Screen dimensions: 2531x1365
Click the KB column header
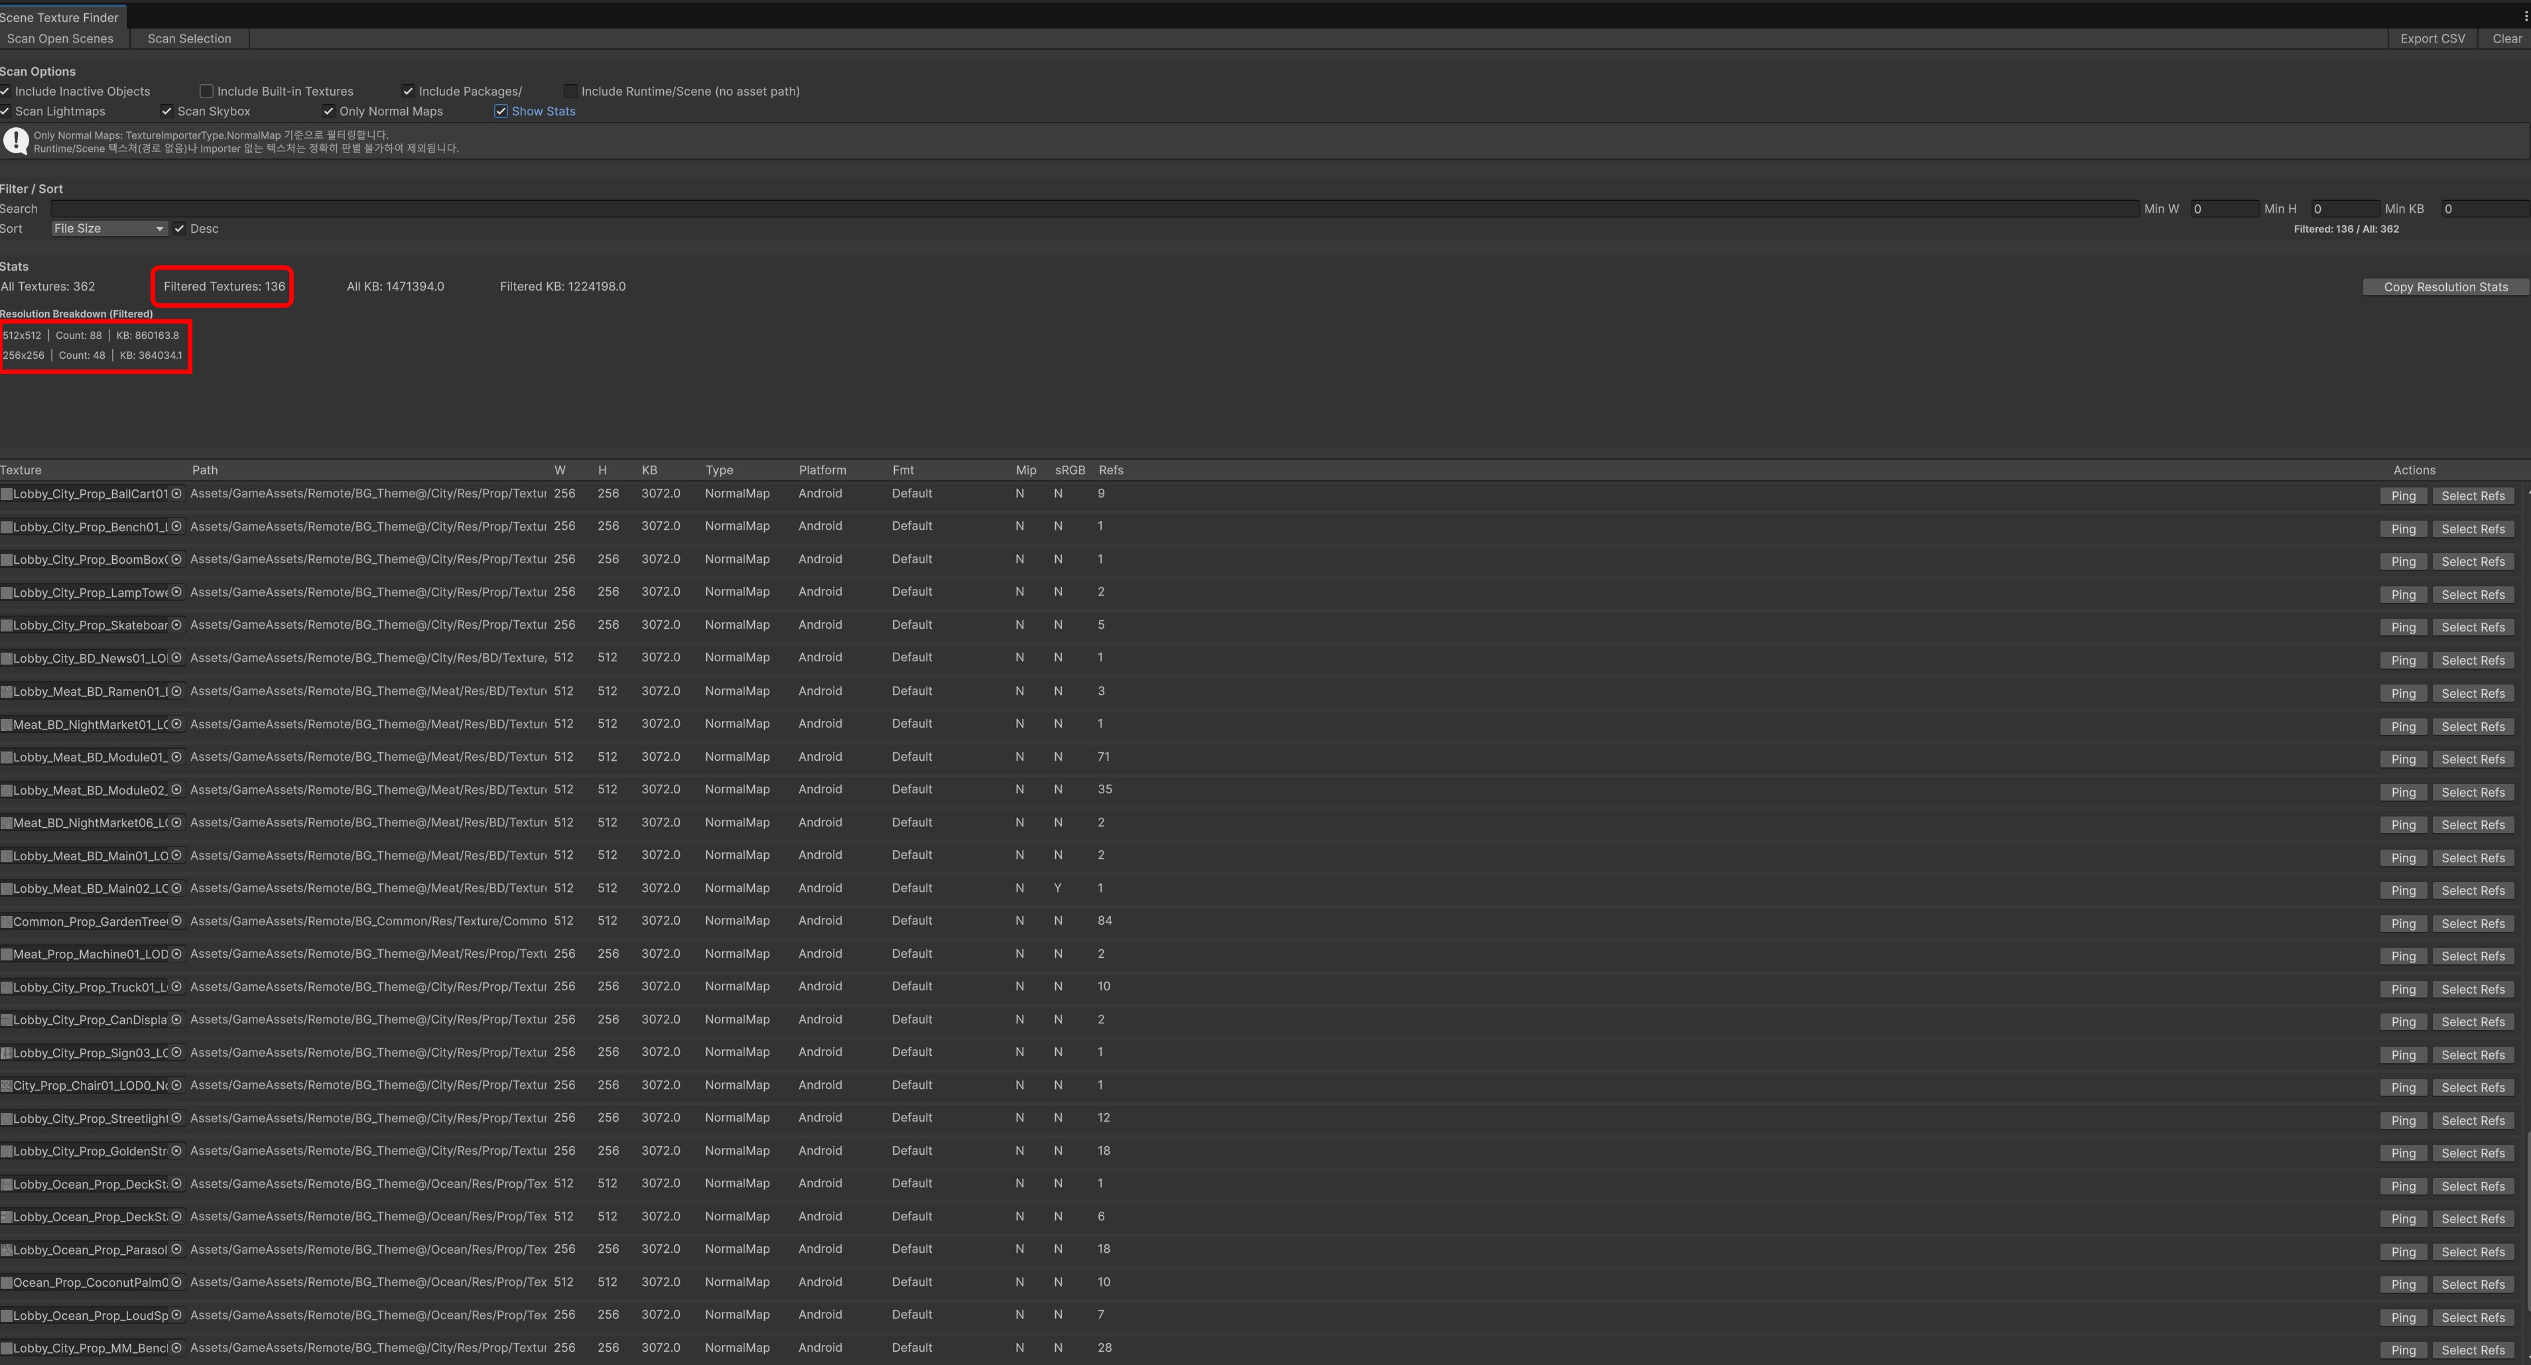point(649,470)
